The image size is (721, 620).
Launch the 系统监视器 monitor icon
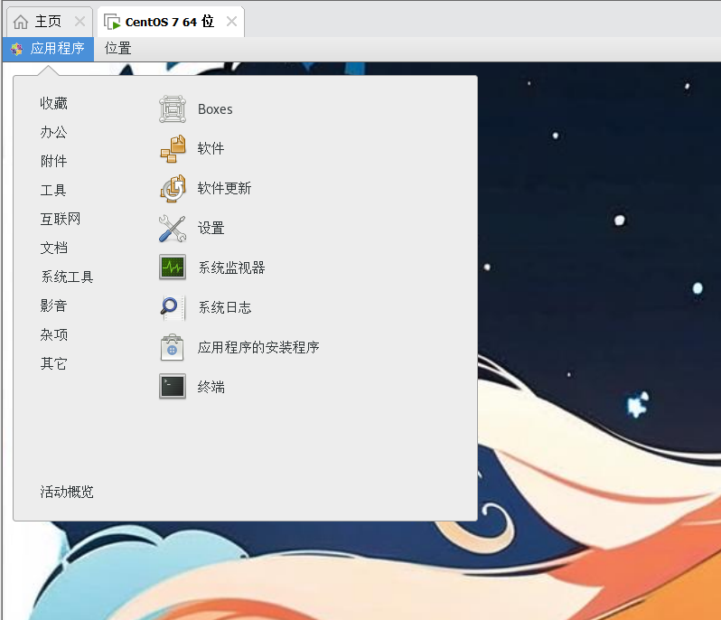172,268
